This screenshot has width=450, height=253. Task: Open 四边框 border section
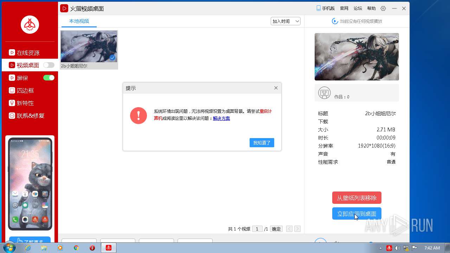(25, 90)
